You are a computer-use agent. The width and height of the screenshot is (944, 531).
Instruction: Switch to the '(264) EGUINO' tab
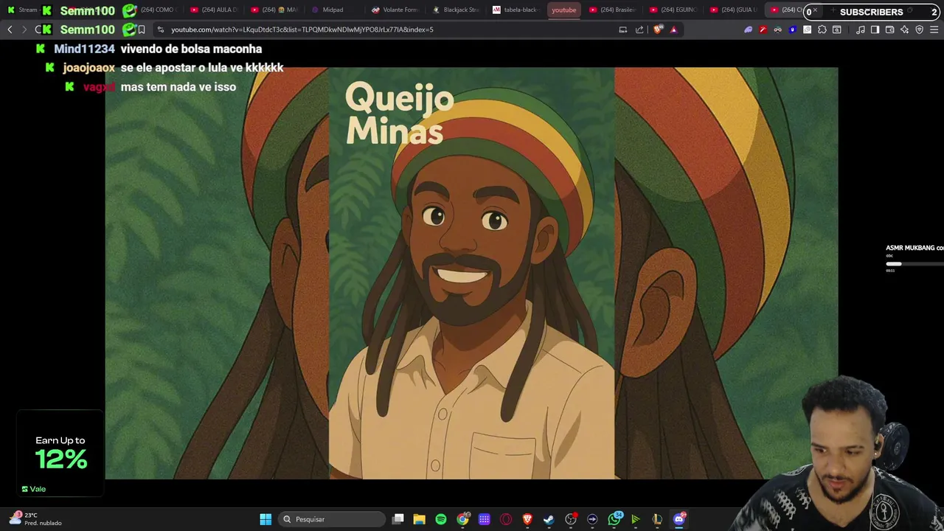[x=673, y=10]
